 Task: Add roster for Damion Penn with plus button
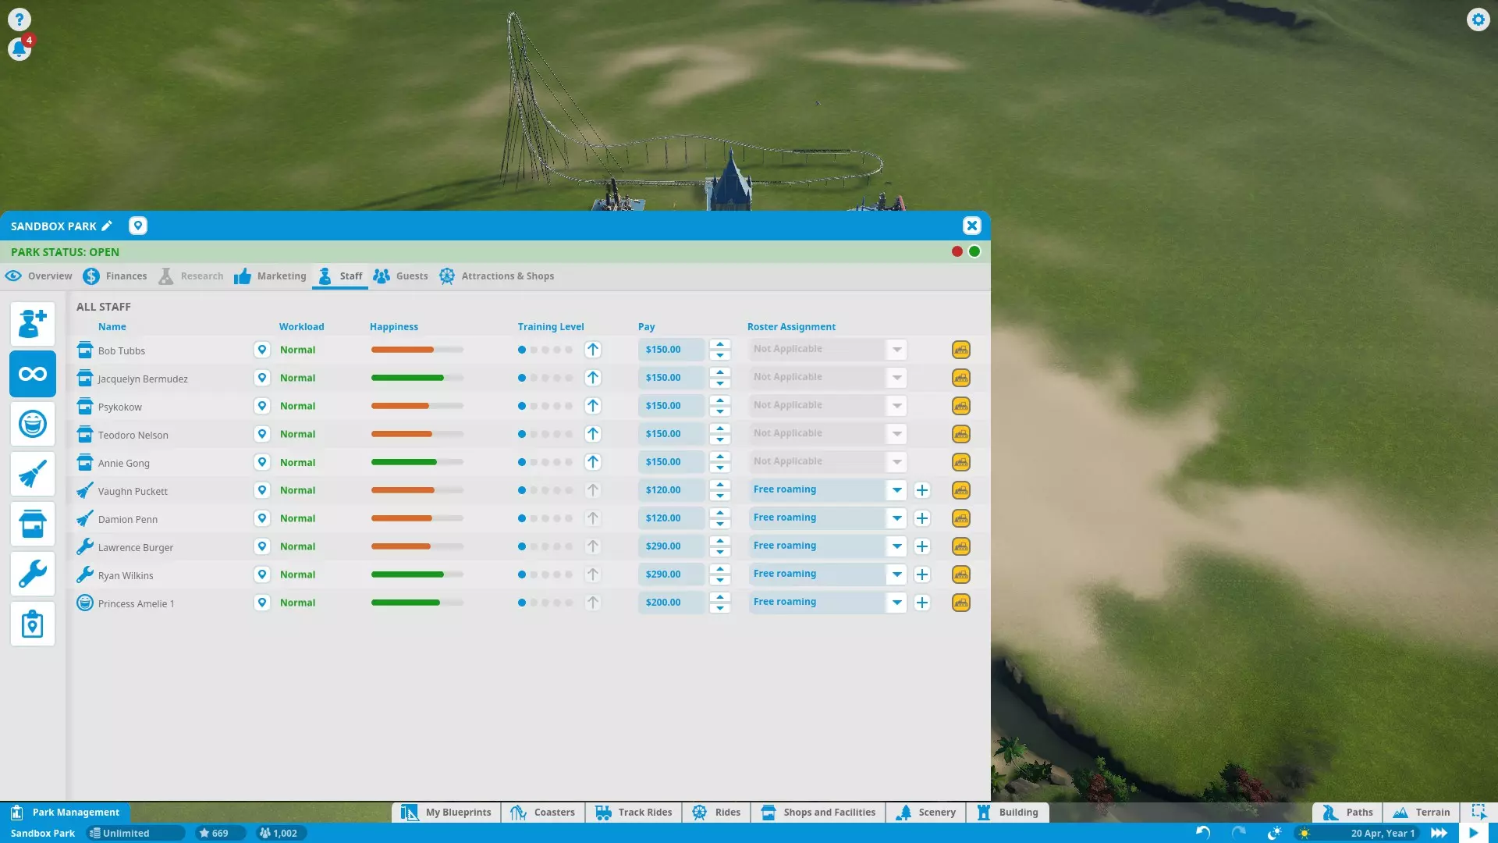click(921, 518)
